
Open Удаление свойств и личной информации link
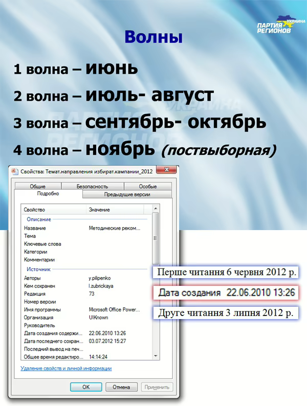(x=66, y=368)
